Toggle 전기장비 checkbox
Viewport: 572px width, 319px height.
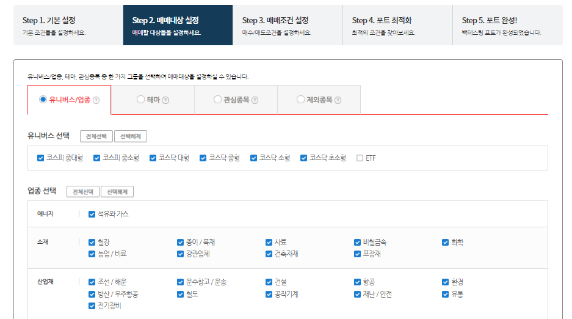point(92,306)
